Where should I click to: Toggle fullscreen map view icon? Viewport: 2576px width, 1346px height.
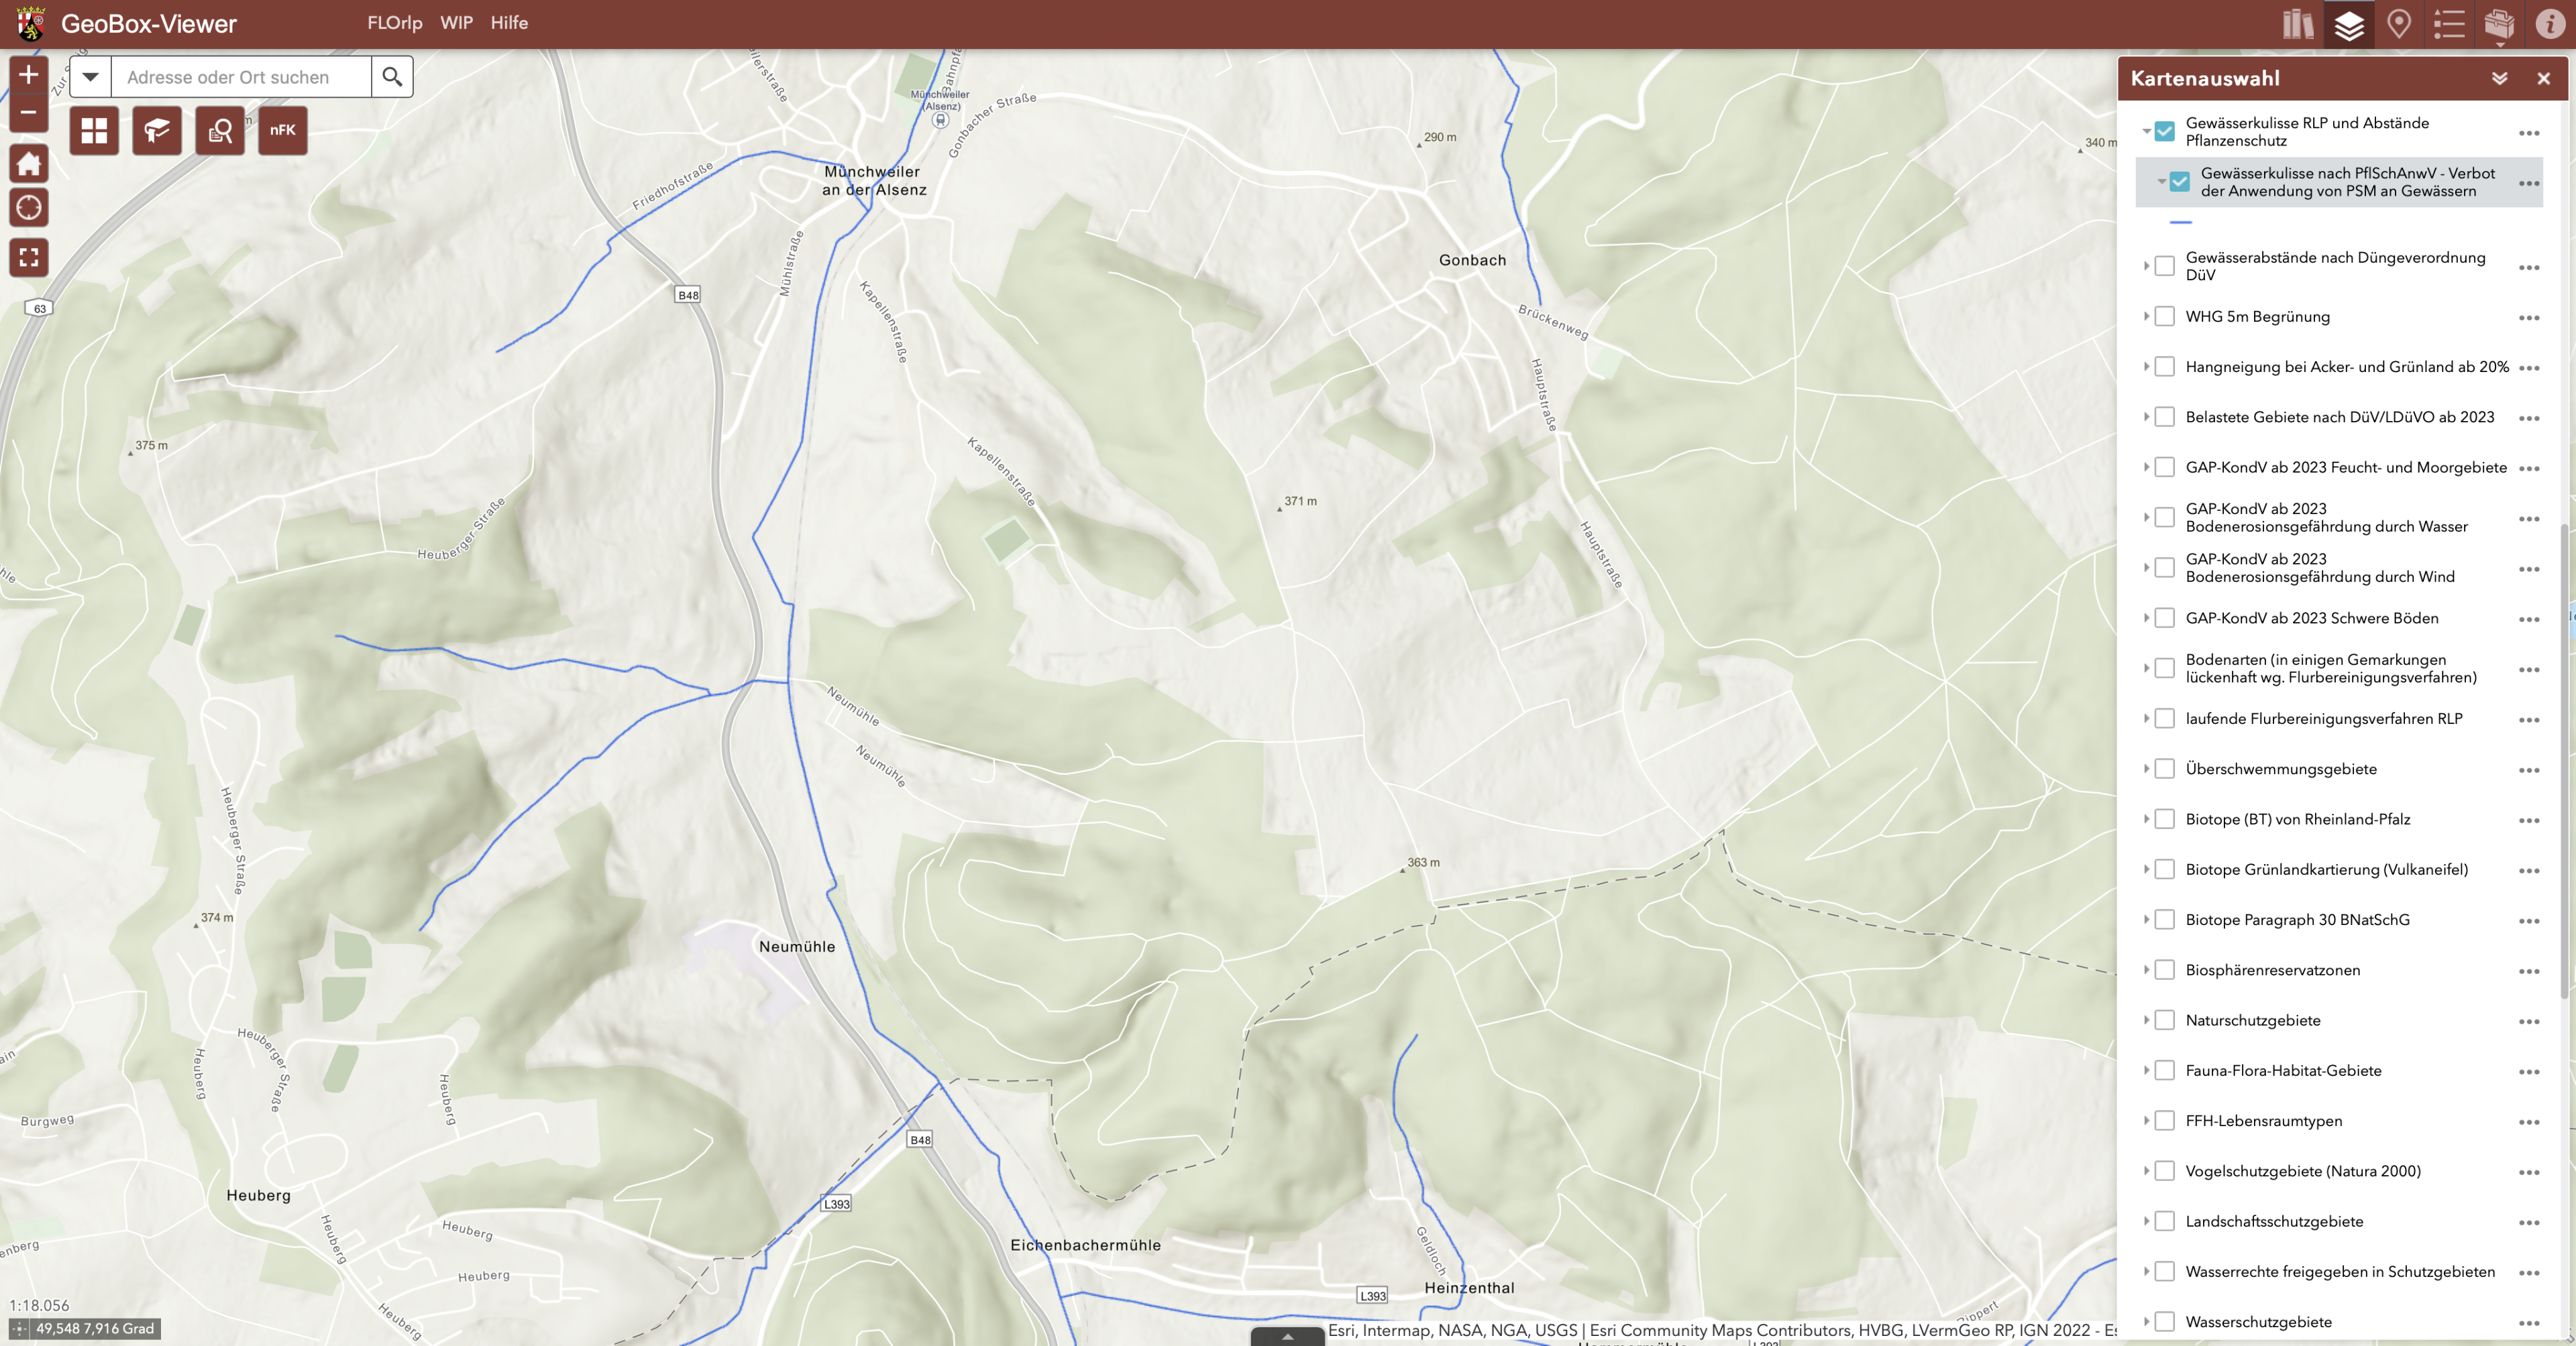28,258
